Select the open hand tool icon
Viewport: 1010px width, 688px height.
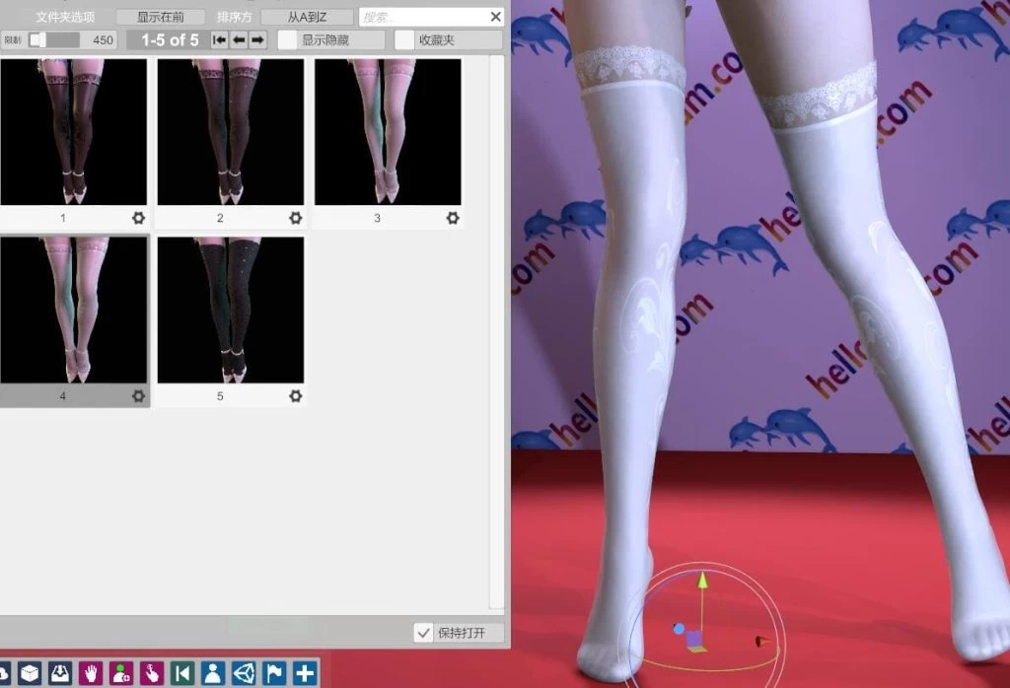click(x=91, y=673)
